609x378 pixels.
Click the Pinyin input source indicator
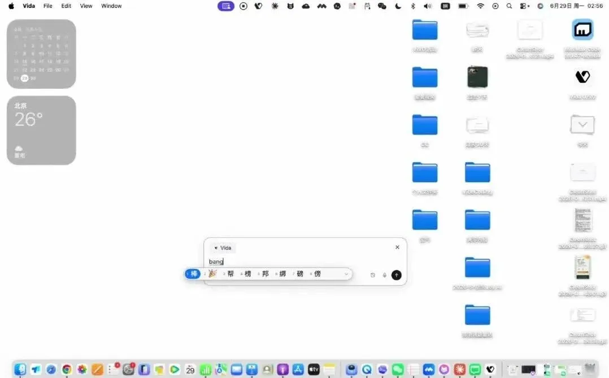[x=445, y=6]
